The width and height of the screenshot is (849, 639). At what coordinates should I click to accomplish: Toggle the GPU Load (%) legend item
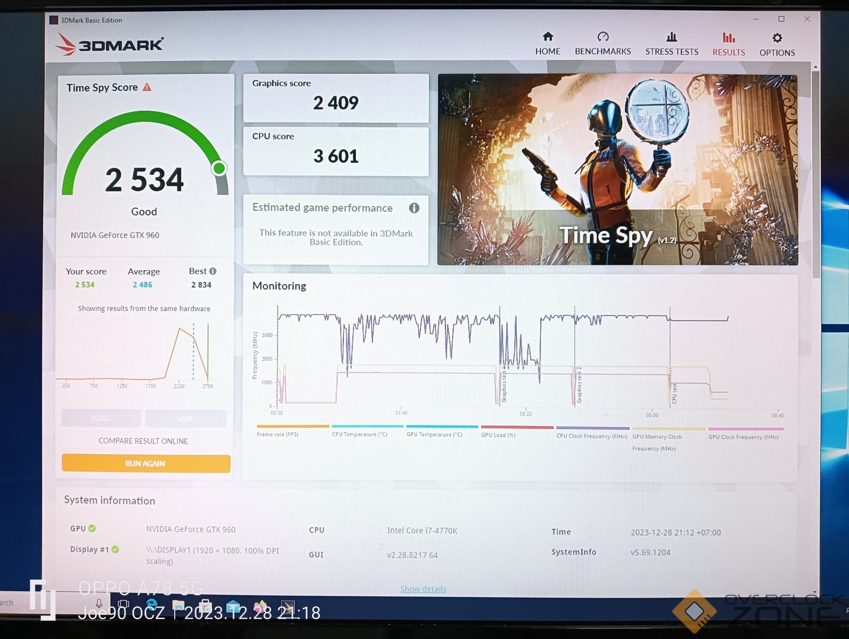click(517, 431)
